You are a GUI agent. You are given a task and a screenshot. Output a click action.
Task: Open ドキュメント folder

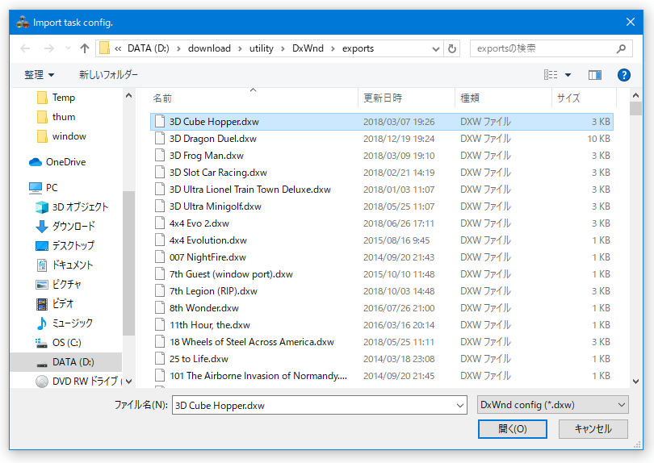click(72, 265)
